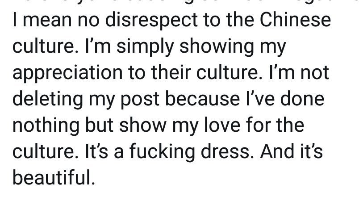Click the word "post"
The image size is (359, 205).
pos(140,100)
